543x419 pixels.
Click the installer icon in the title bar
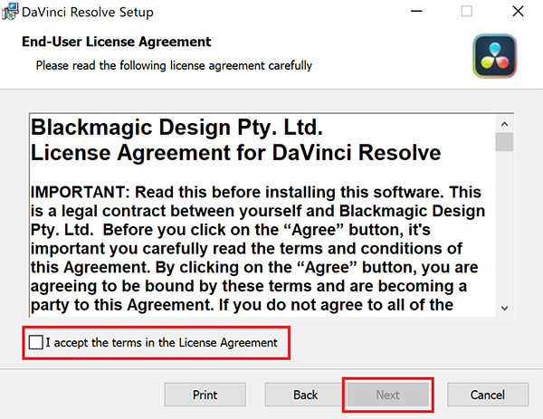point(10,12)
